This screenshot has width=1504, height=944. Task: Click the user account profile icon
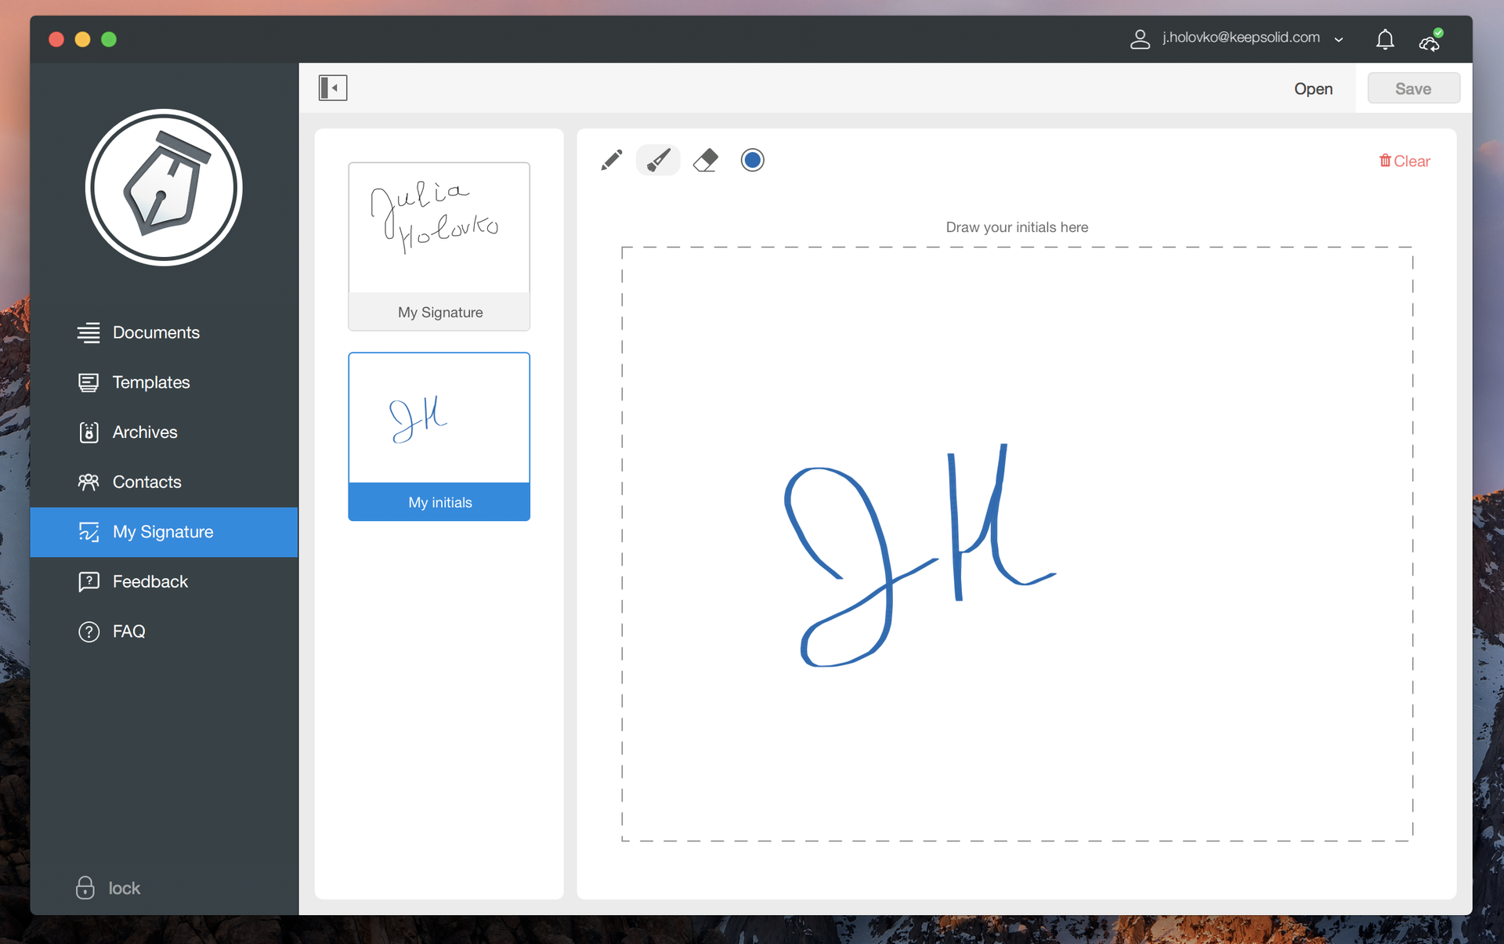point(1140,39)
